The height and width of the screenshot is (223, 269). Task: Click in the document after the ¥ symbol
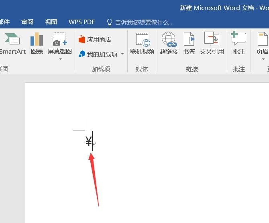(93, 141)
